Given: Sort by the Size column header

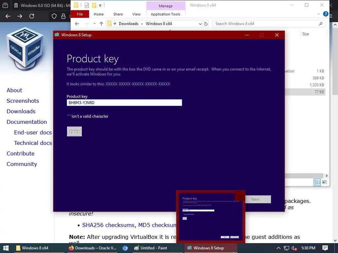Looking at the screenshot, I should coord(305,34).
